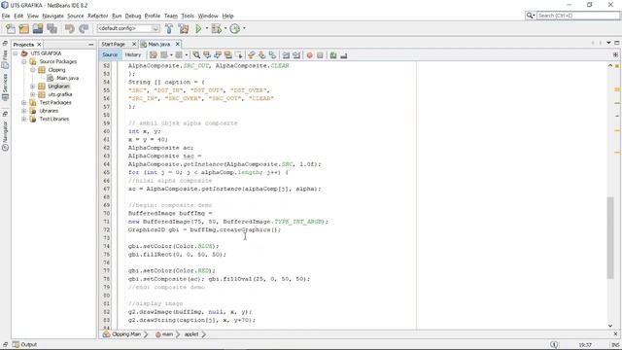This screenshot has width=622, height=350.
Task: Switch to the Source editor view
Action: 110,55
